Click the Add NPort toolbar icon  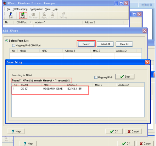(x=23, y=16)
